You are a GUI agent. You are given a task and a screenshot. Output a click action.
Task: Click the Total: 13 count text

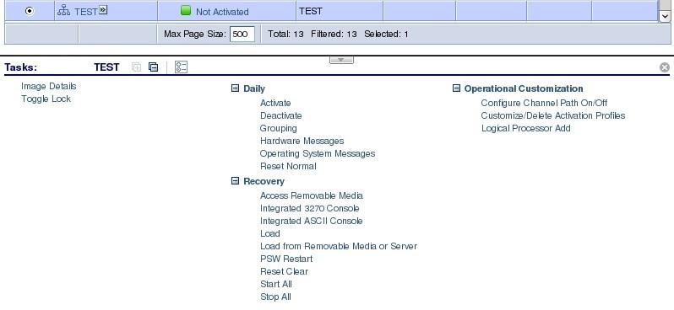point(285,34)
